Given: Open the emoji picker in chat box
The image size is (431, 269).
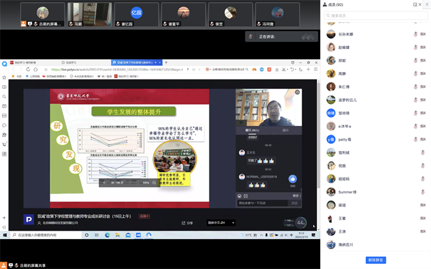Looking at the screenshot, I should (x=239, y=196).
